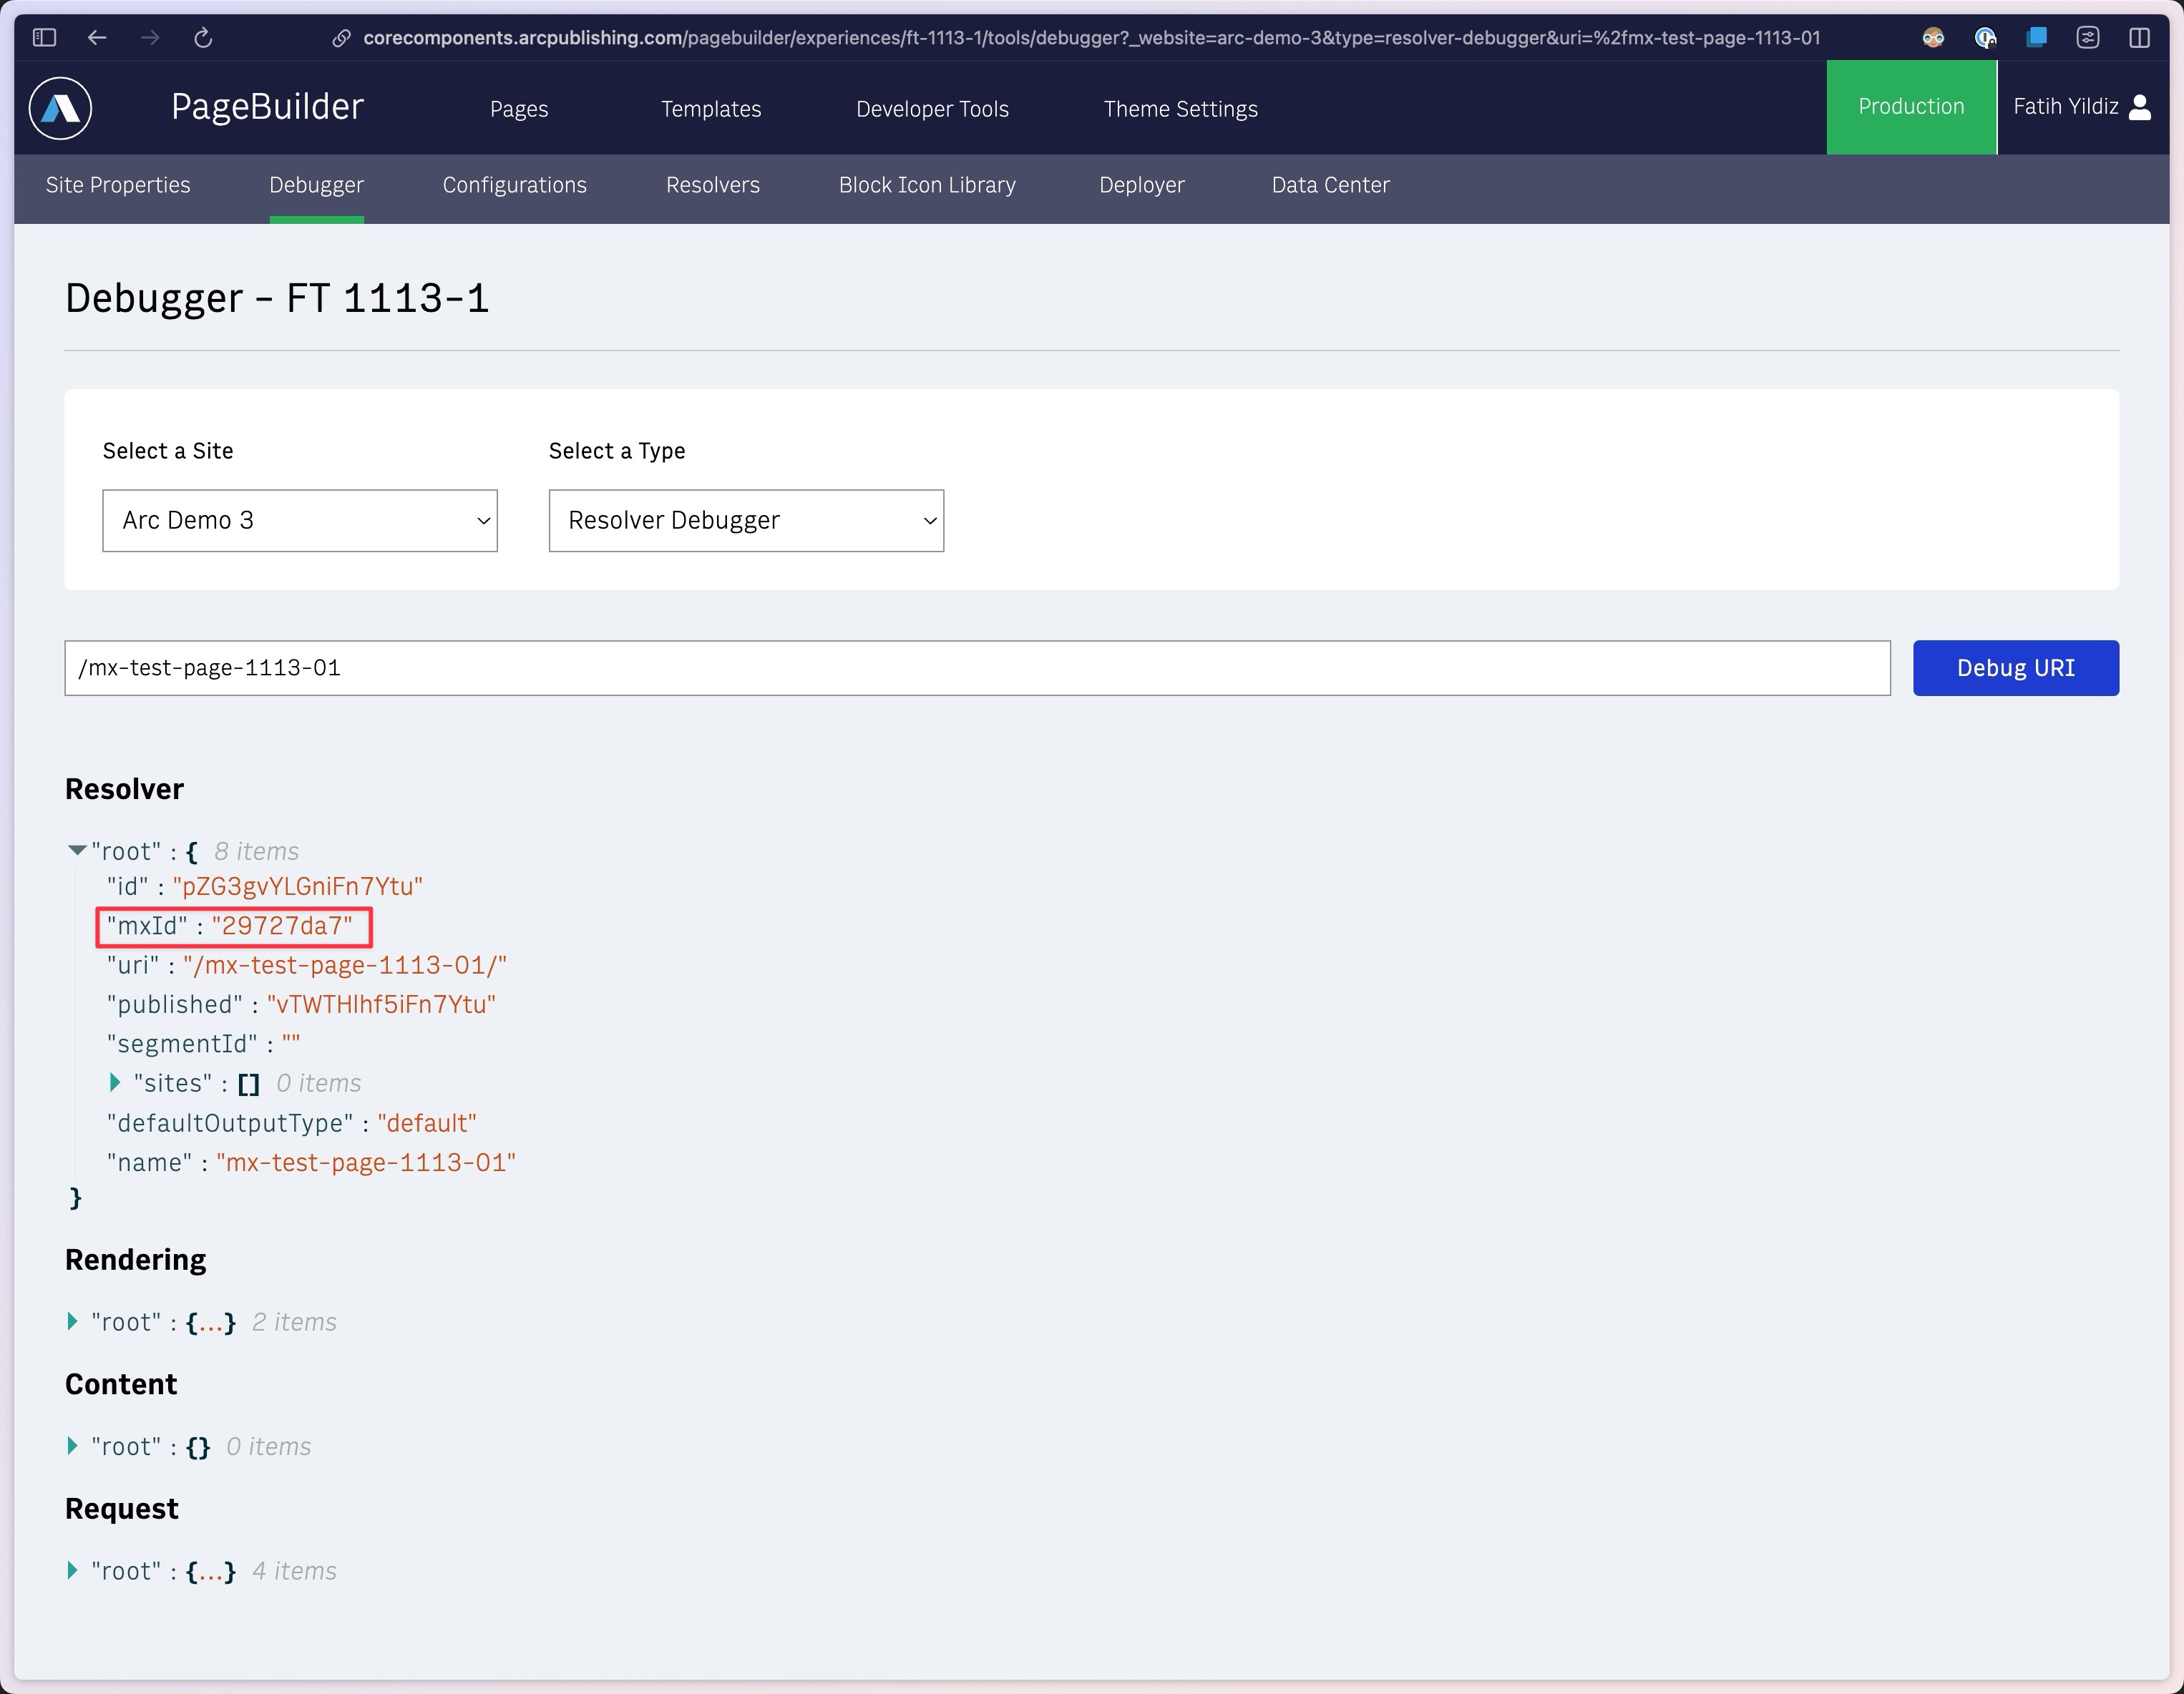Click the Arc Publishing logo icon
2184x1694 pixels.
pyautogui.click(x=64, y=108)
